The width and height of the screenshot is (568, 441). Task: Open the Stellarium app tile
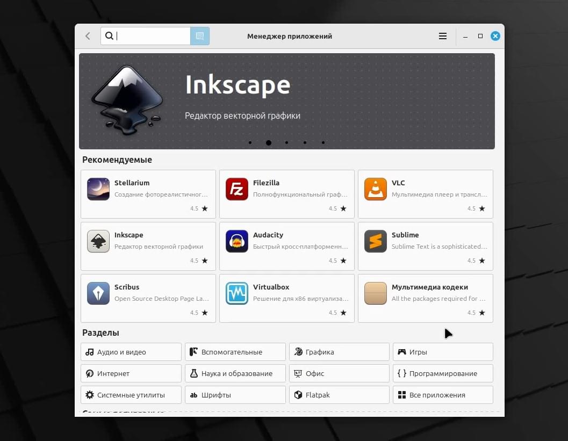pyautogui.click(x=148, y=194)
